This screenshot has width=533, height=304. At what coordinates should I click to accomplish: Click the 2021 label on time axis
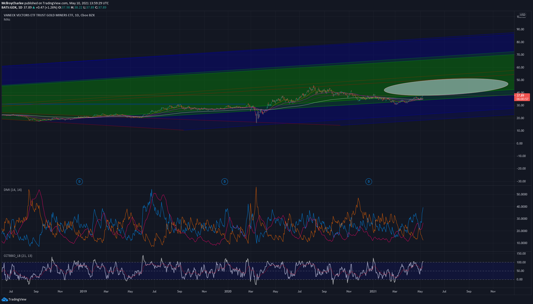pos(373,291)
